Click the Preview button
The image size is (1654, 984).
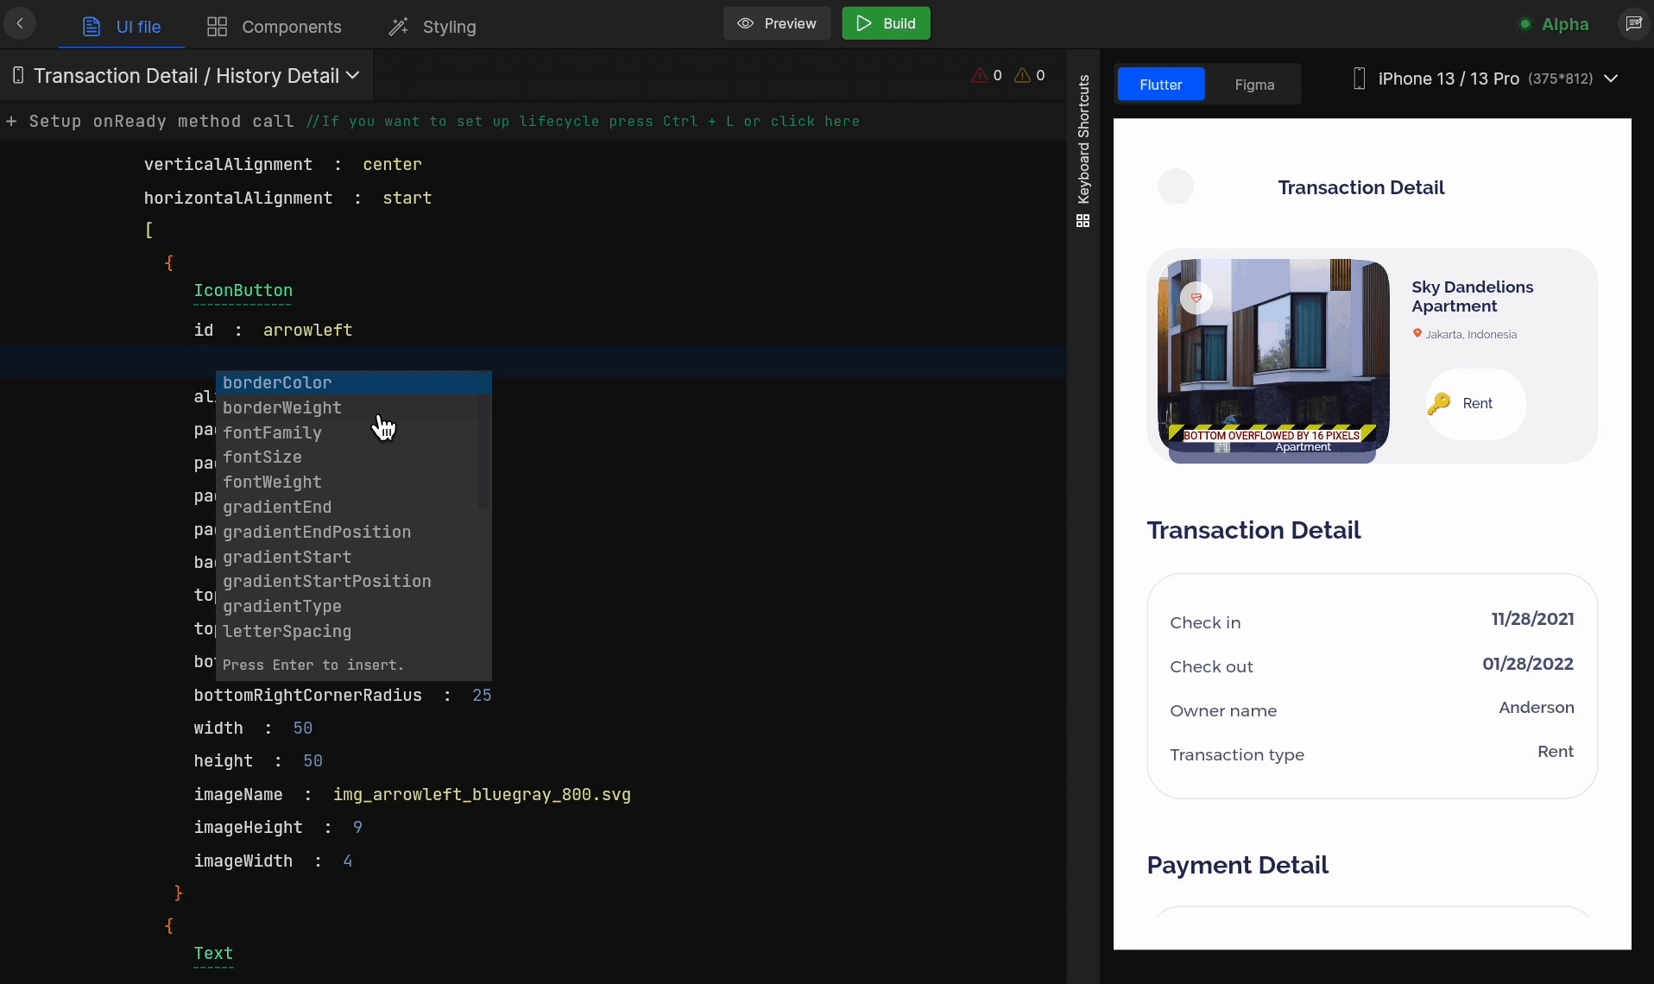tap(776, 23)
